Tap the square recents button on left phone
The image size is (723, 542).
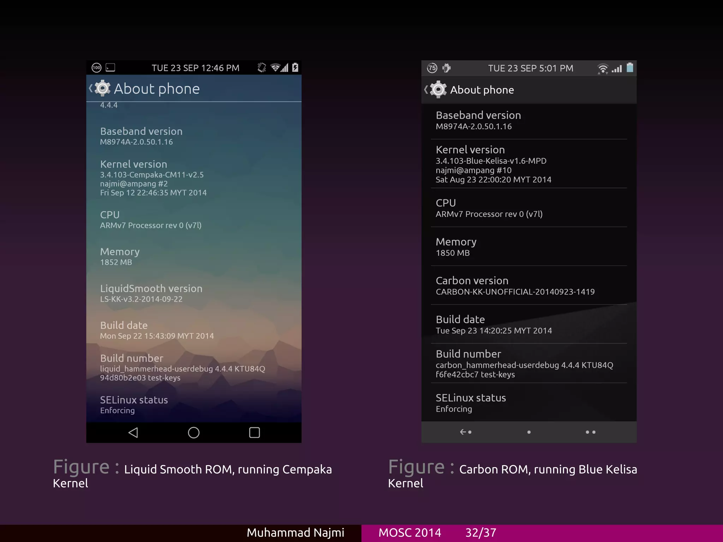point(254,433)
